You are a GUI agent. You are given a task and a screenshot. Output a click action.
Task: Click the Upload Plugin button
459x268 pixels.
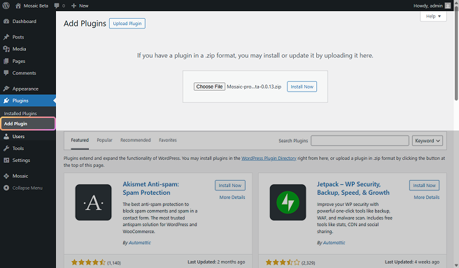click(127, 23)
